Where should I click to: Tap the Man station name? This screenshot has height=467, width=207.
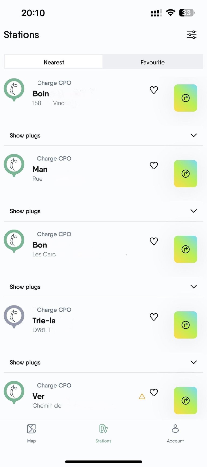point(40,169)
